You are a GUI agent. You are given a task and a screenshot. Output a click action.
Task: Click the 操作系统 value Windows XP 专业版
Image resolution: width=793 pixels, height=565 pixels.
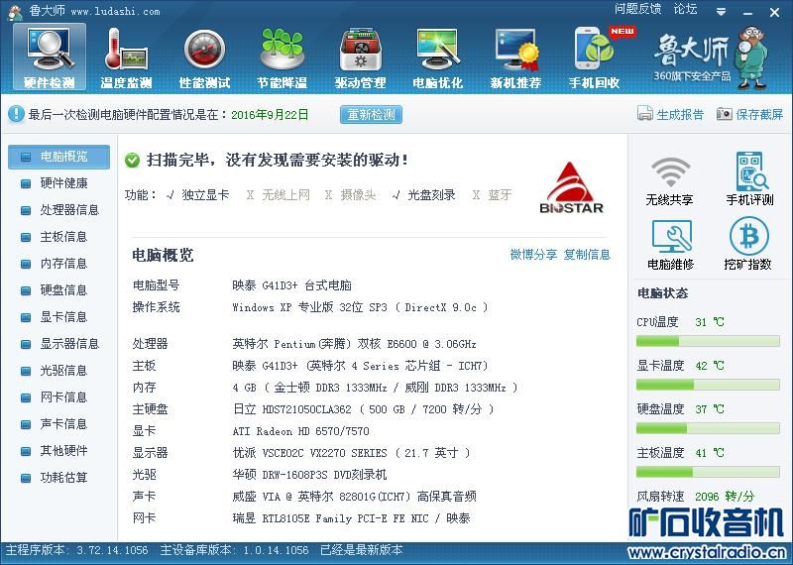point(360,307)
